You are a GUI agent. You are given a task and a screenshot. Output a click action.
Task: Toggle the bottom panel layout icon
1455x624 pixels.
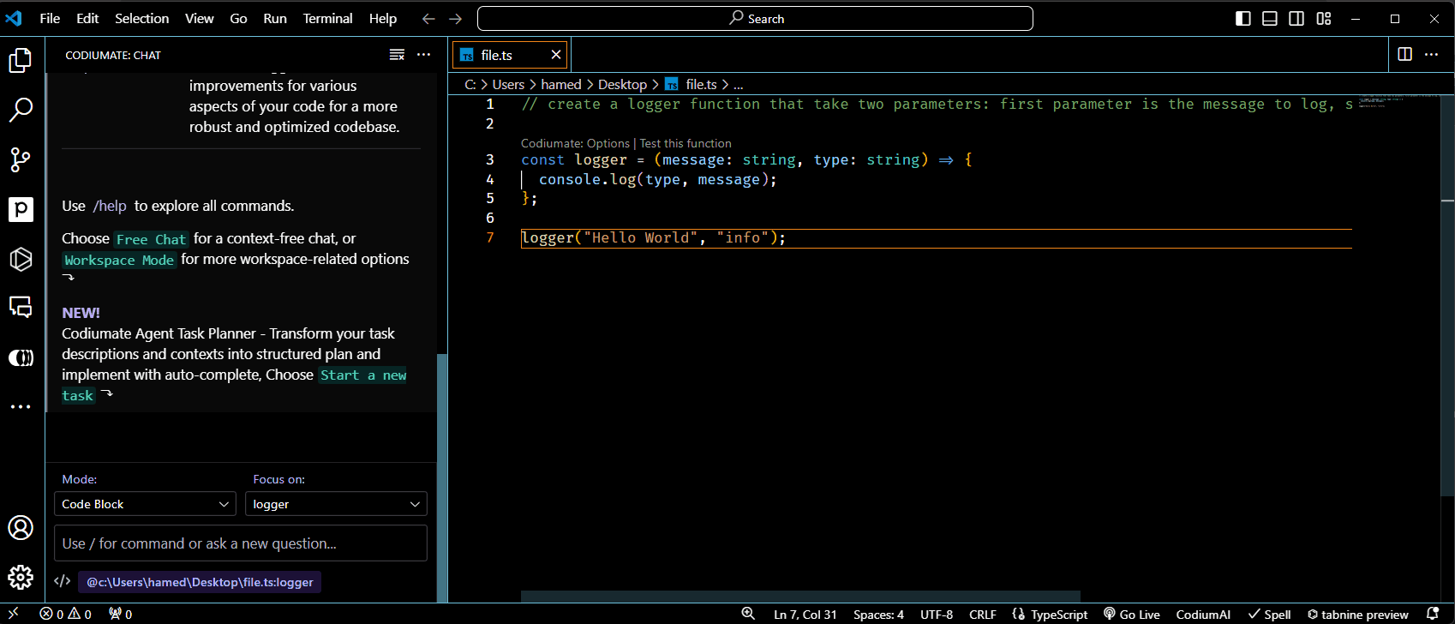coord(1270,19)
